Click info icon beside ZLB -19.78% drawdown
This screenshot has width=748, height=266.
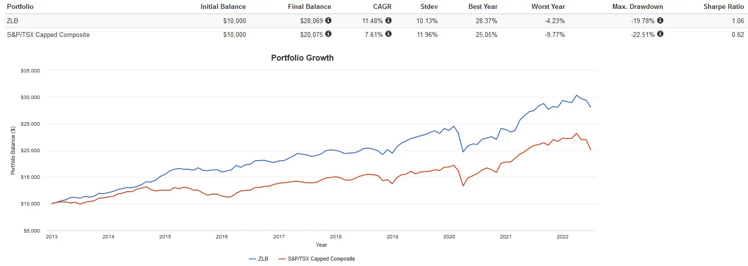pyautogui.click(x=660, y=21)
